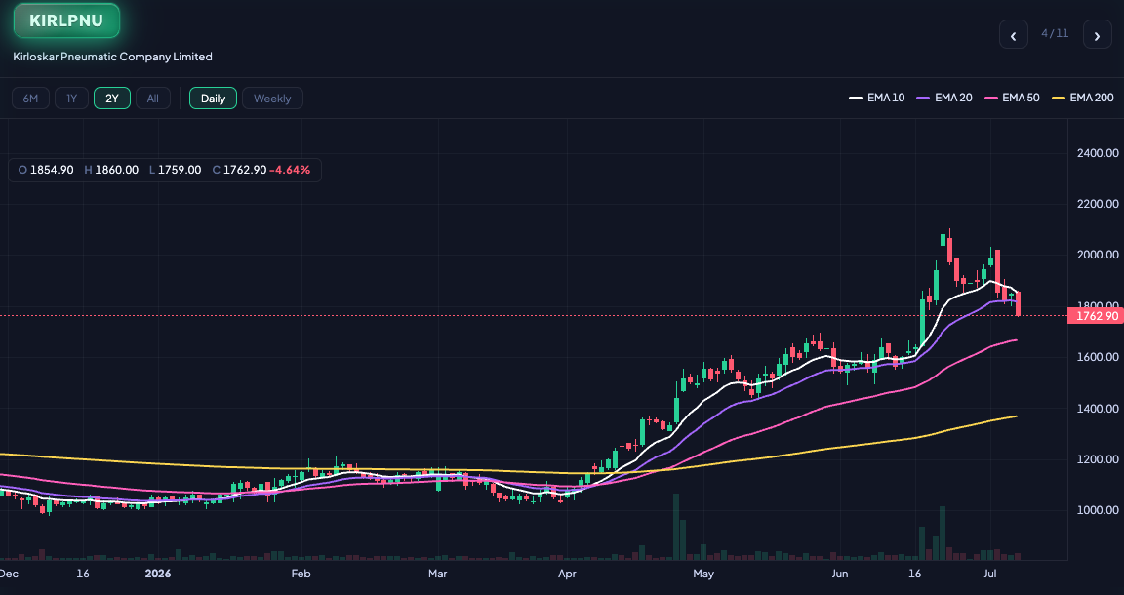Select the All time range
Viewport: 1124px width, 595px height.
coord(152,99)
